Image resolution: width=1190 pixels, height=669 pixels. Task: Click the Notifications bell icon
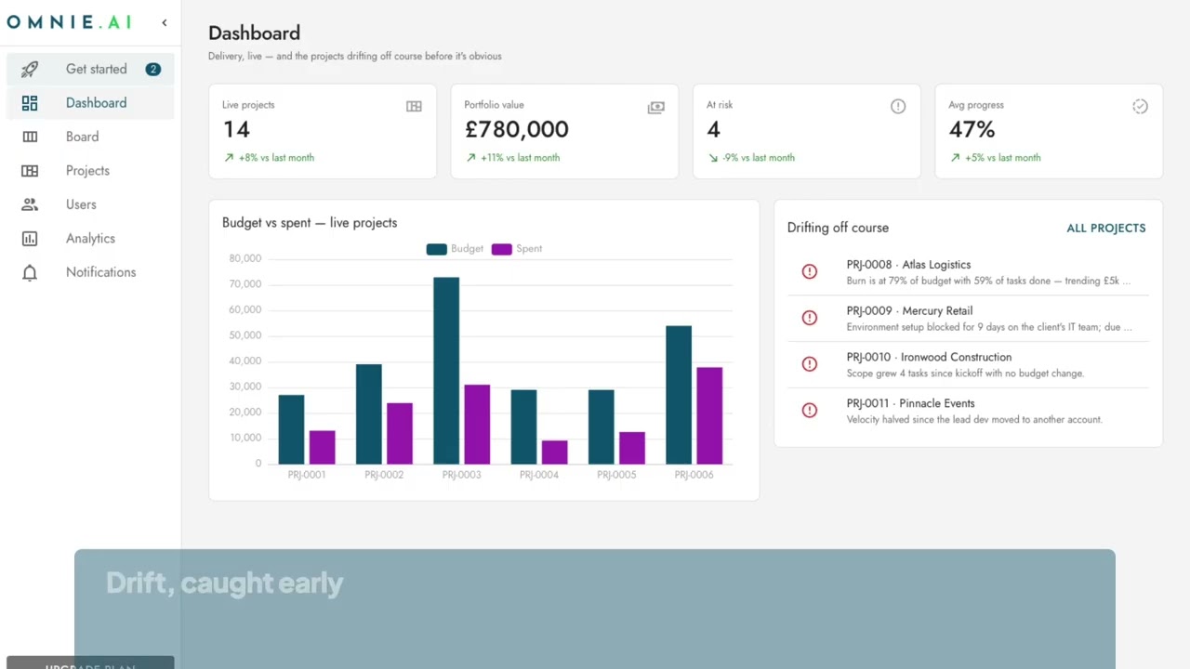pos(30,272)
